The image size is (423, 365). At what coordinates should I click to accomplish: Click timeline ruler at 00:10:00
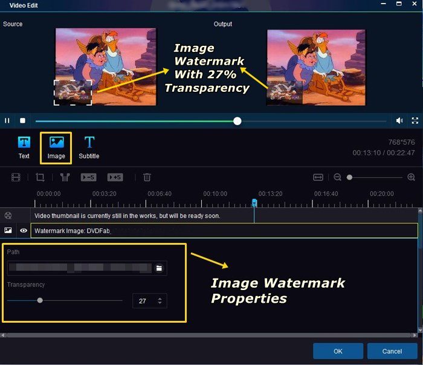pos(215,194)
